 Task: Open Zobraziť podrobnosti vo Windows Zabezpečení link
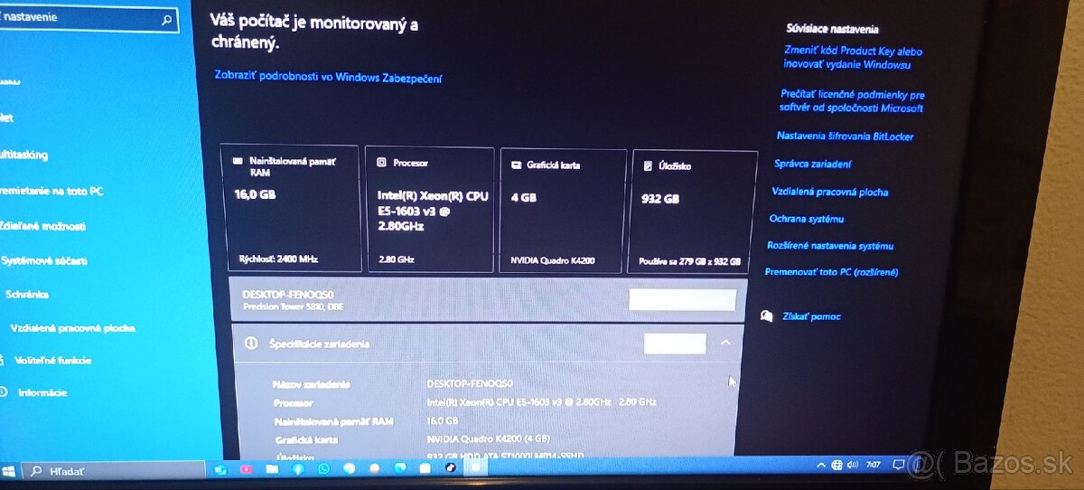[329, 78]
